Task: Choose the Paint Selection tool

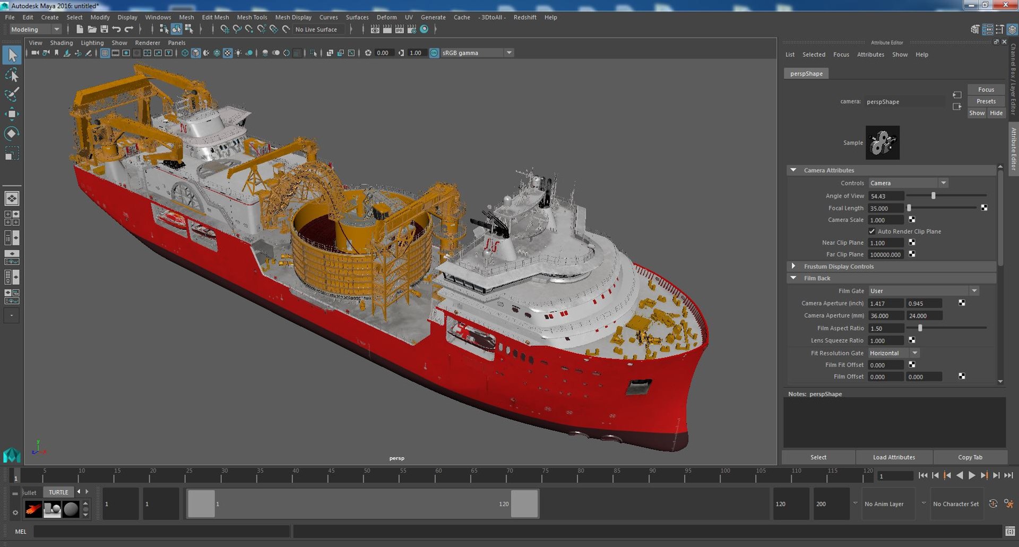Action: pos(12,95)
